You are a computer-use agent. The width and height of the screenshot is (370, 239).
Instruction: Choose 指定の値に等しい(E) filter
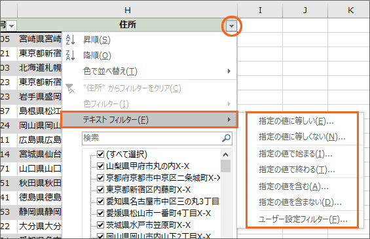pos(296,121)
